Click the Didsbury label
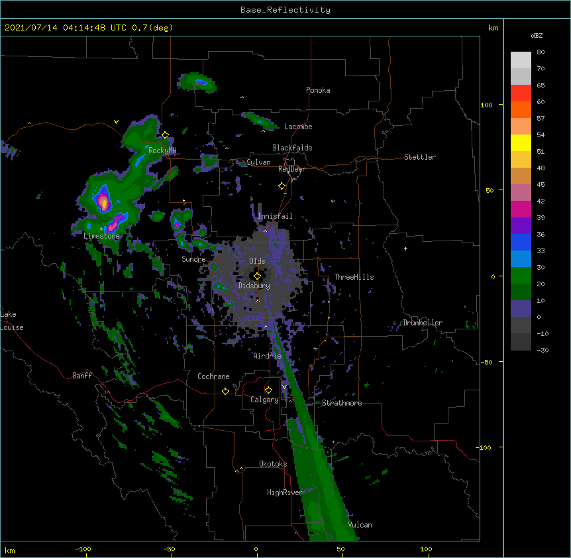571x558 pixels. (x=254, y=286)
